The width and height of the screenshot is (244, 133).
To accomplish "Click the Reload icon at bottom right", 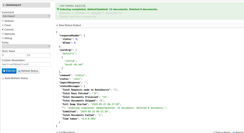I will pyautogui.click(x=234, y=132).
